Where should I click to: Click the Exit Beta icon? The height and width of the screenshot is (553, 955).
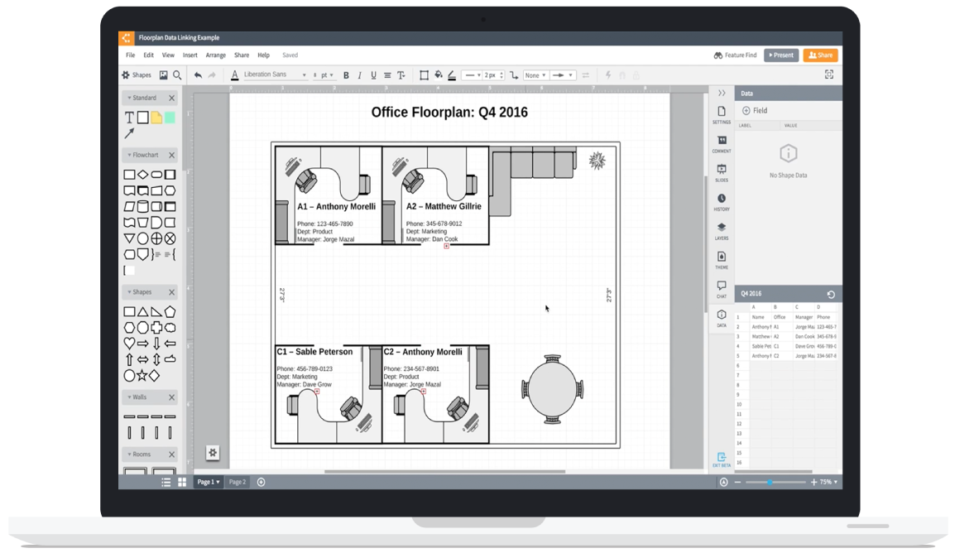click(x=722, y=459)
